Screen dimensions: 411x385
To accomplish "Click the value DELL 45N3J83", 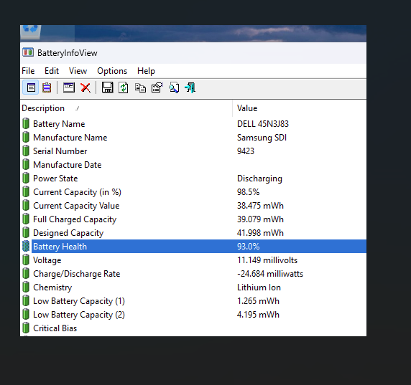I will pyautogui.click(x=263, y=124).
